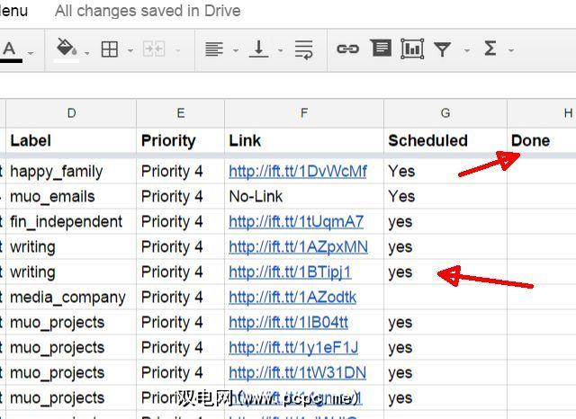
Task: Open the borders dropdown arrow
Action: pyautogui.click(x=130, y=50)
